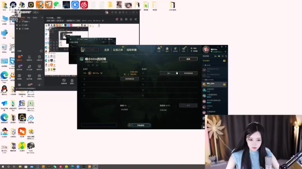Collapse the second friends group arrow
Viewport: 302px width, 169px height.
pos(203,80)
